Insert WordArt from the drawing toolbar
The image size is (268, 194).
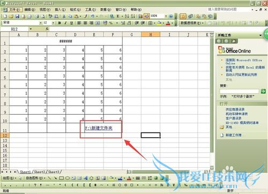86,178
